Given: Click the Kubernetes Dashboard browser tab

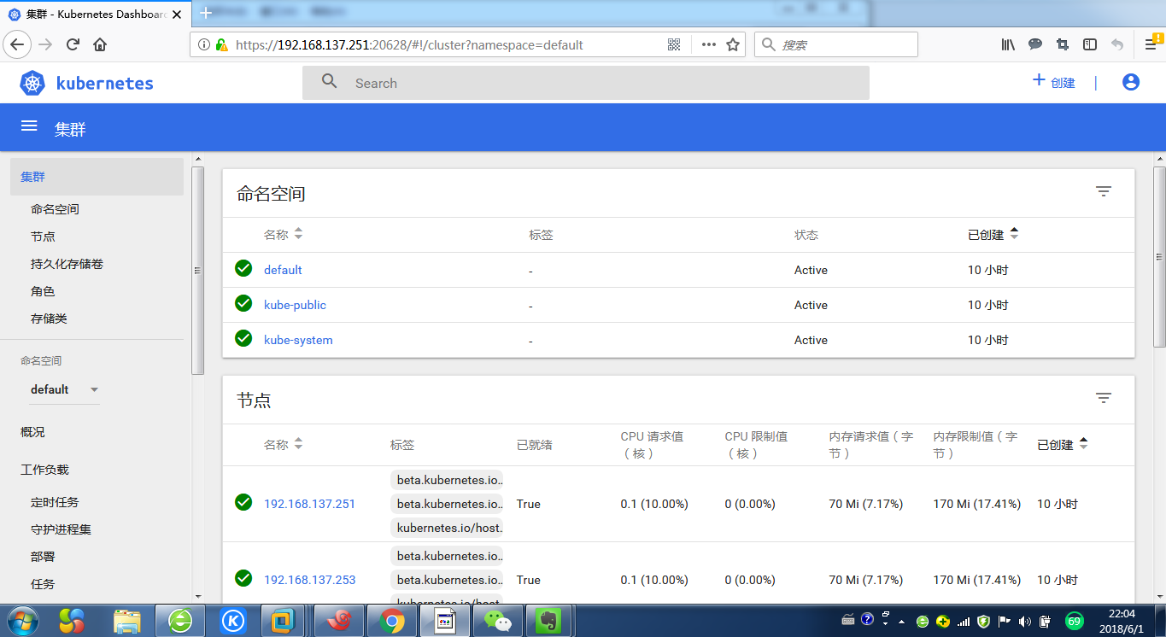Looking at the screenshot, I should [x=96, y=14].
